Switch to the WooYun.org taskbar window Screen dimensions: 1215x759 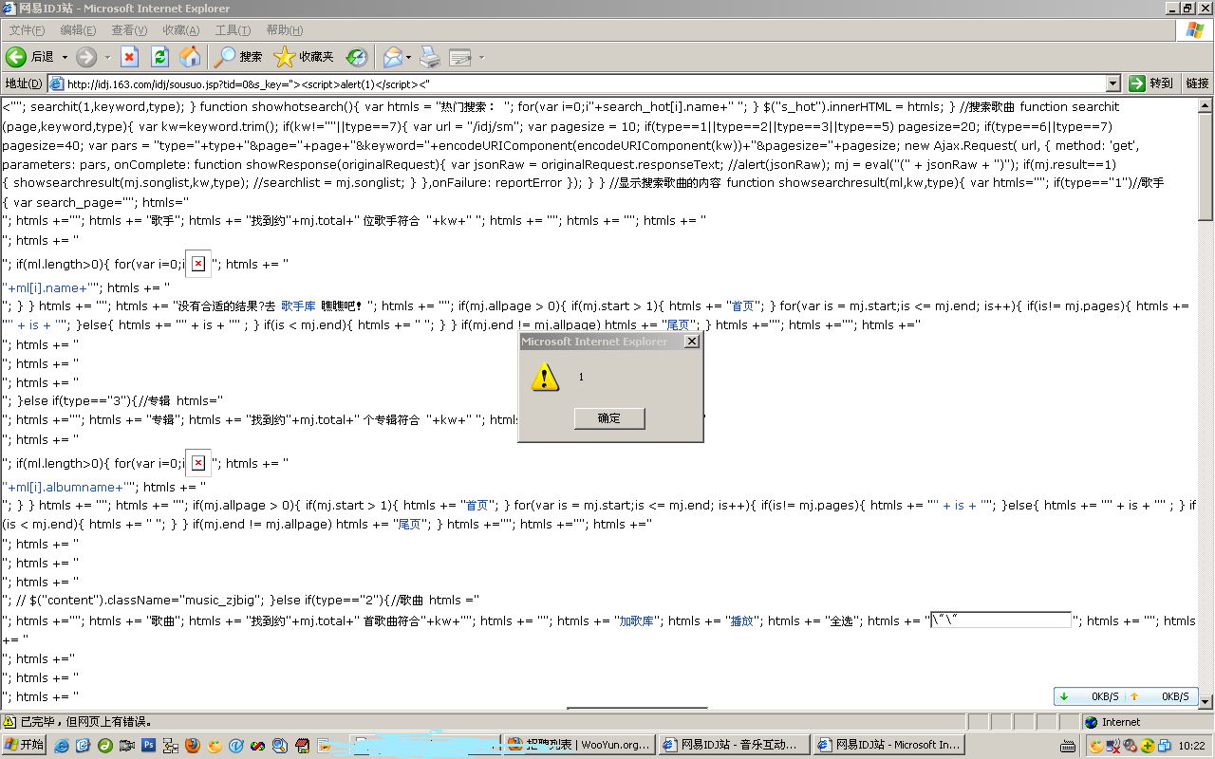578,745
